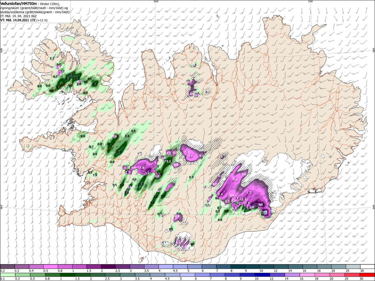Image resolution: width=375 pixels, height=281 pixels.
Task: Click the '0.1' label under the pale green swatch
Action: coord(3,279)
